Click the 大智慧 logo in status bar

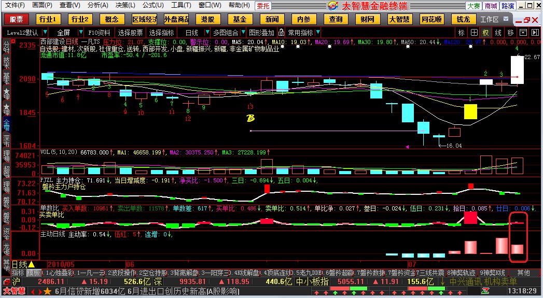coord(12,292)
